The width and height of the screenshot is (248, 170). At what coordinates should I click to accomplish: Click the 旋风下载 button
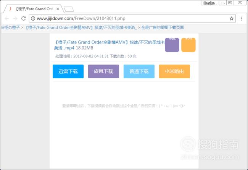[104, 71]
